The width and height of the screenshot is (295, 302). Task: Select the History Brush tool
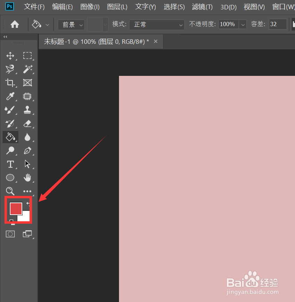tap(10, 124)
